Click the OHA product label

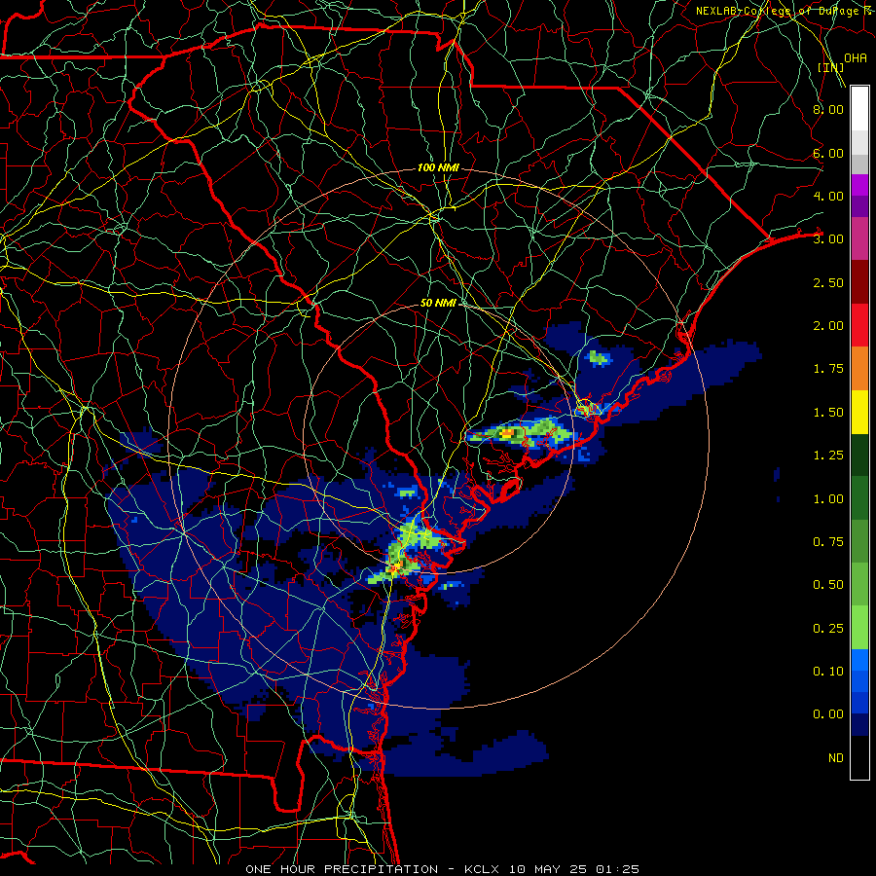[856, 58]
